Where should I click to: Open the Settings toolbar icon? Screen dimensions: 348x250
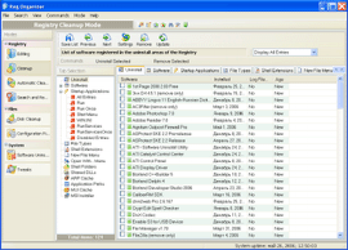pyautogui.click(x=125, y=40)
